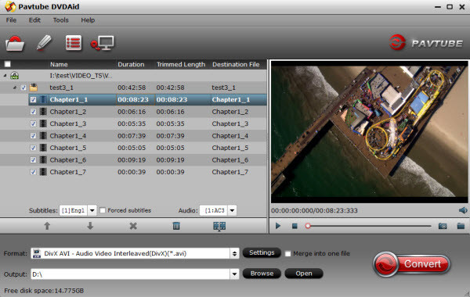Open snapshot folder icon under preview

click(461, 226)
